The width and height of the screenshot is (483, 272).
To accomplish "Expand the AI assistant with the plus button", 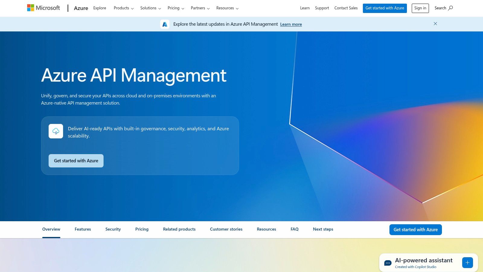I will pyautogui.click(x=467, y=263).
